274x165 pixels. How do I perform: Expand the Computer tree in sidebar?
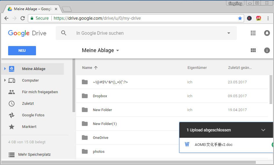point(5,80)
